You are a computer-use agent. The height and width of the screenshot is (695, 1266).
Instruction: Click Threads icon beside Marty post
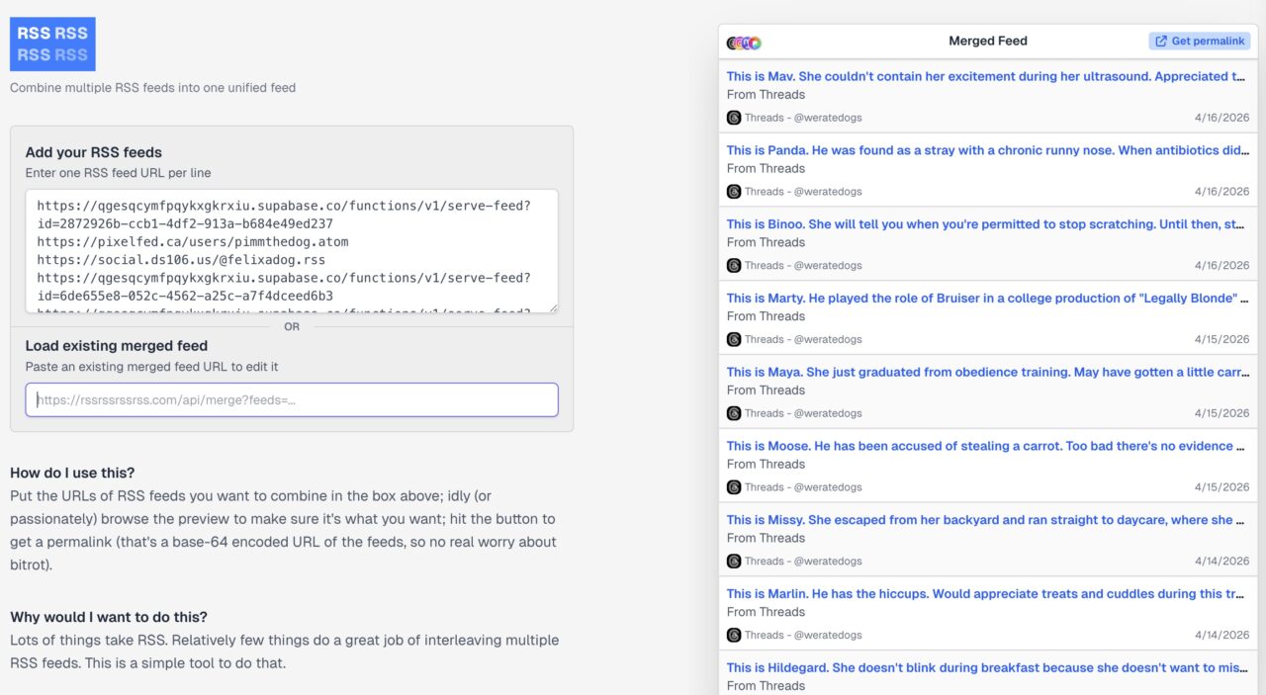click(734, 339)
